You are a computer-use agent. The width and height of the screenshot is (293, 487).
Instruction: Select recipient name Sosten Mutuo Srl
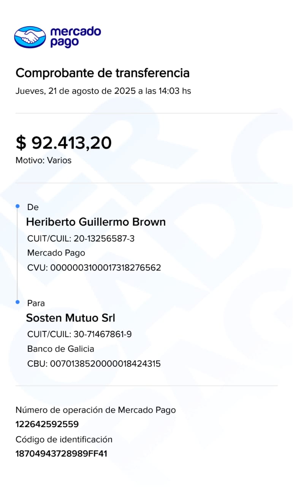tap(70, 318)
